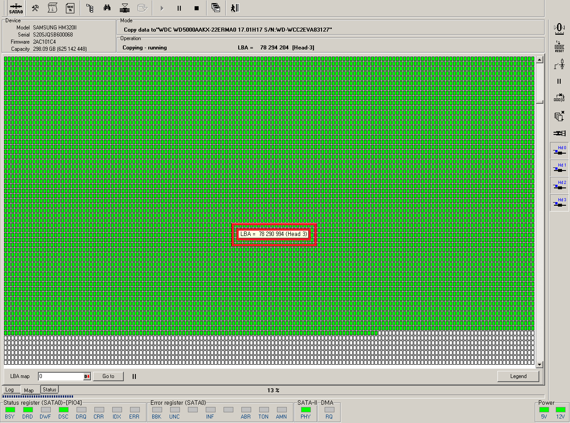This screenshot has width=570, height=423.
Task: Click the scroll-up arrow of the map
Action: [540, 60]
